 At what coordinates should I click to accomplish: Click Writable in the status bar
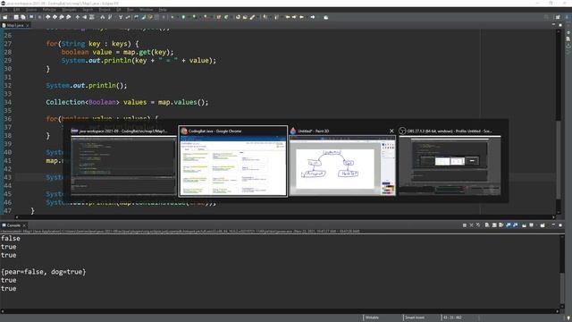point(372,318)
